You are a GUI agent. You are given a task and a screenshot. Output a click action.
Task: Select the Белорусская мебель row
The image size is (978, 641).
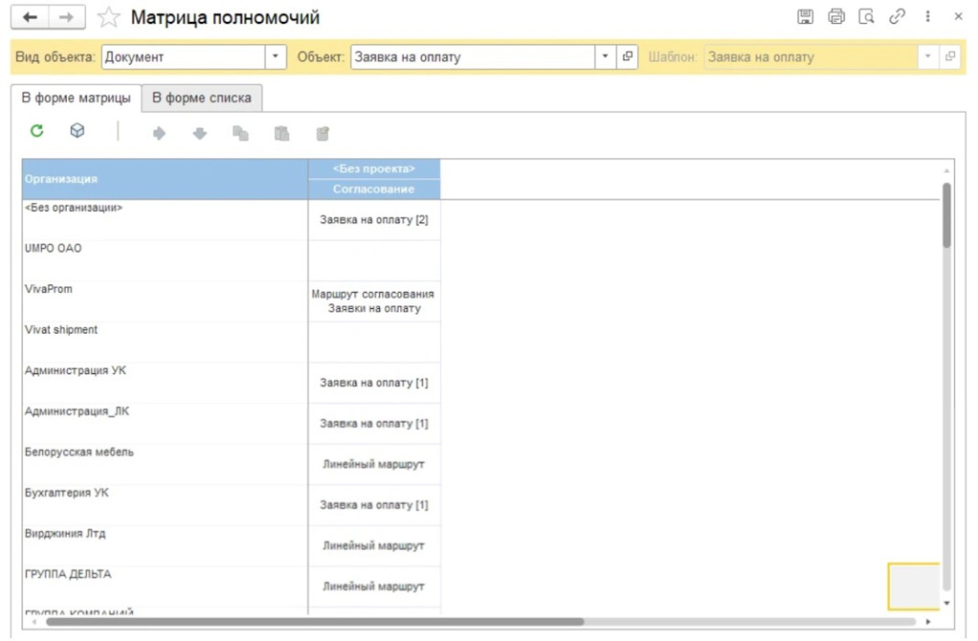click(x=164, y=465)
